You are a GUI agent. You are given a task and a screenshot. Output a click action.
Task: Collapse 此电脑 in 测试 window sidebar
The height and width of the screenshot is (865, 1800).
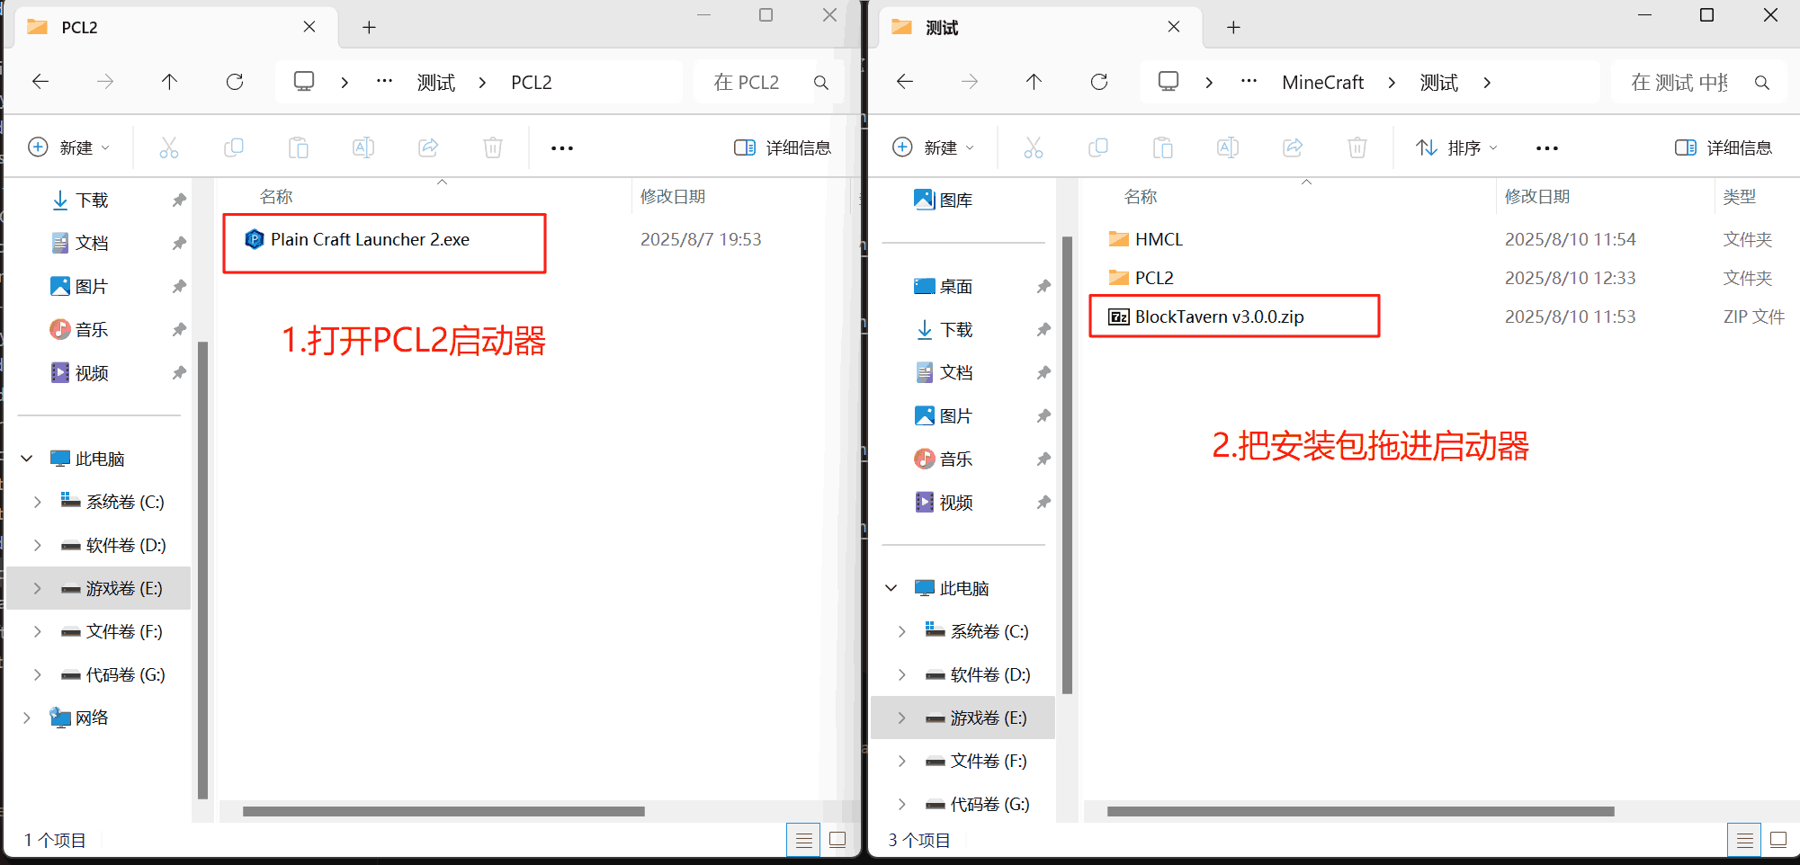[891, 588]
